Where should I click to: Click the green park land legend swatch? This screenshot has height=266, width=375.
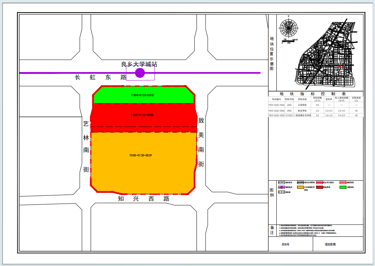tap(343, 187)
